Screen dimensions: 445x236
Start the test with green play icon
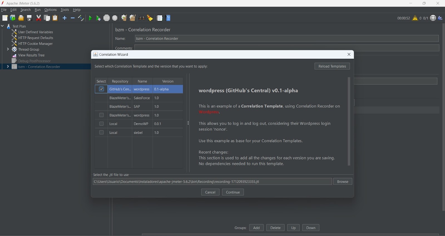coord(90,18)
